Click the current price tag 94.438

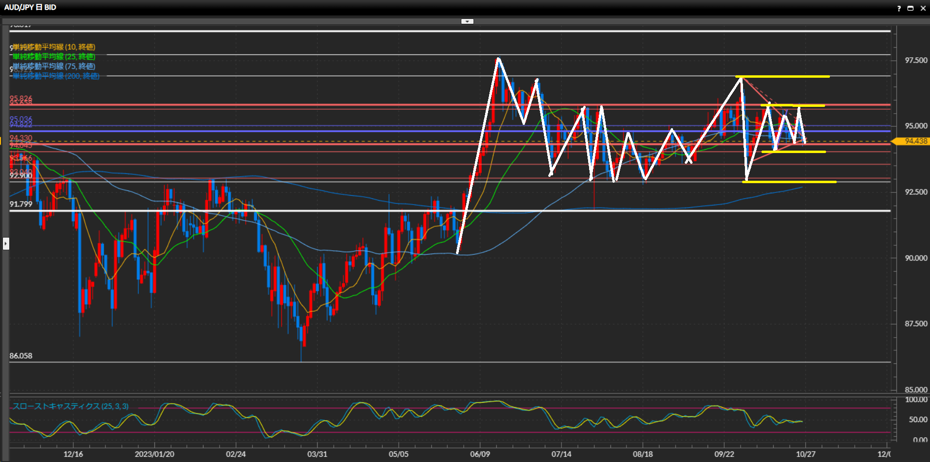(x=915, y=141)
